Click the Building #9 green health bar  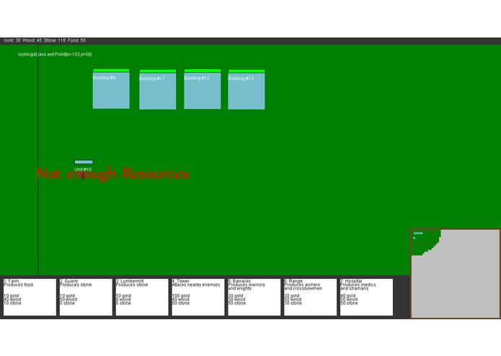click(111, 70)
